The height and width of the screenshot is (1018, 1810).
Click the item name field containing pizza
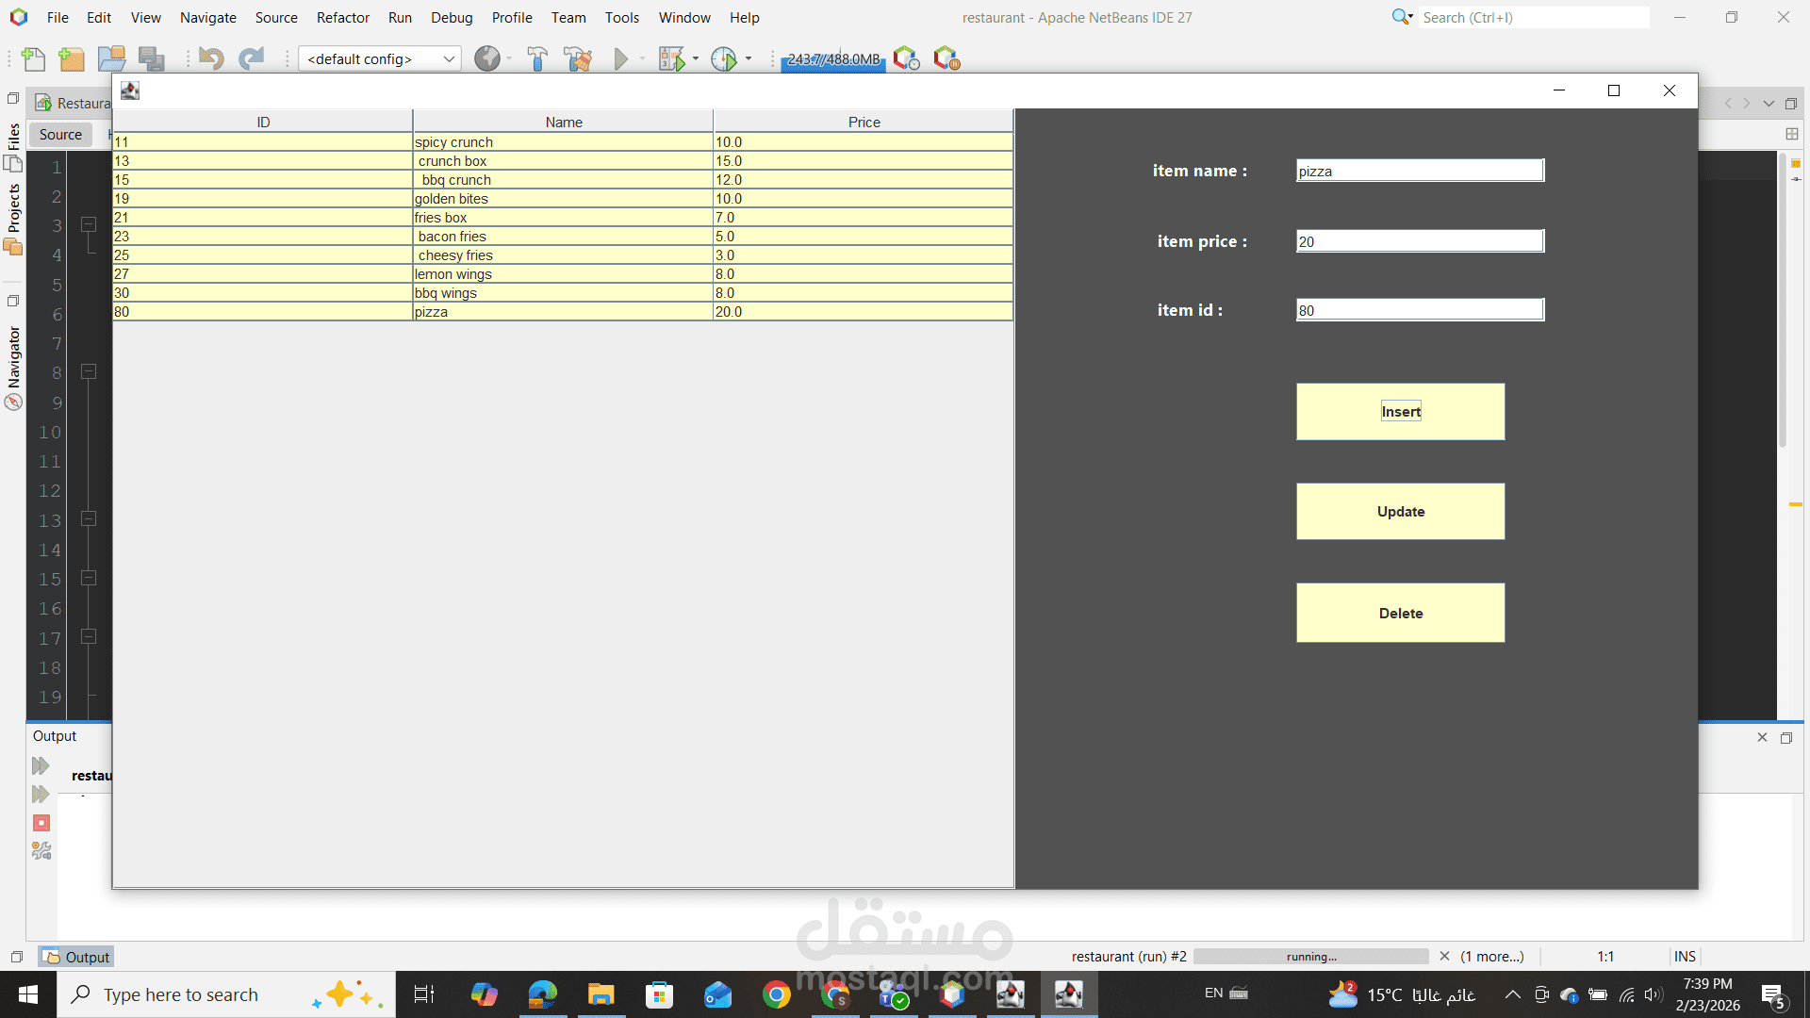[x=1419, y=171]
